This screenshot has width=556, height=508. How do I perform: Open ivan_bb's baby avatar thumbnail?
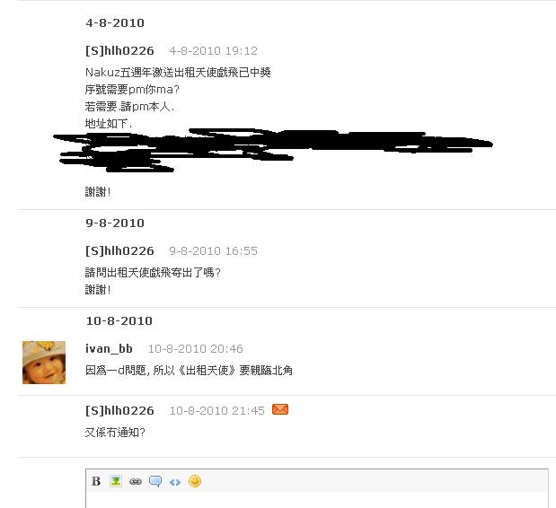click(44, 363)
